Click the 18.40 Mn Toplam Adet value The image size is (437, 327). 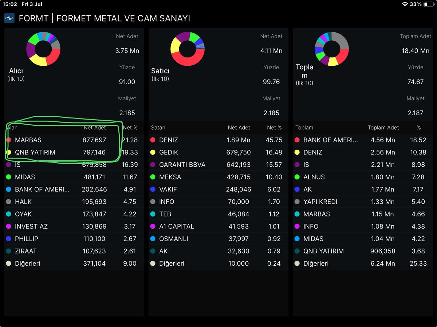416,51
